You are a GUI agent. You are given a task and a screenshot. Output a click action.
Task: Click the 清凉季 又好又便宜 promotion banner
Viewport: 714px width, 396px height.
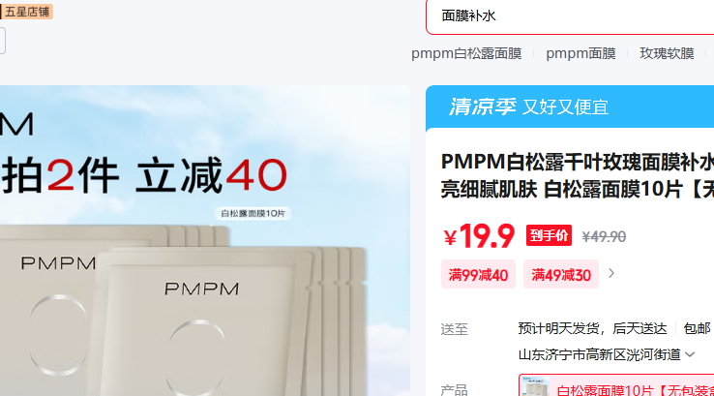click(570, 107)
